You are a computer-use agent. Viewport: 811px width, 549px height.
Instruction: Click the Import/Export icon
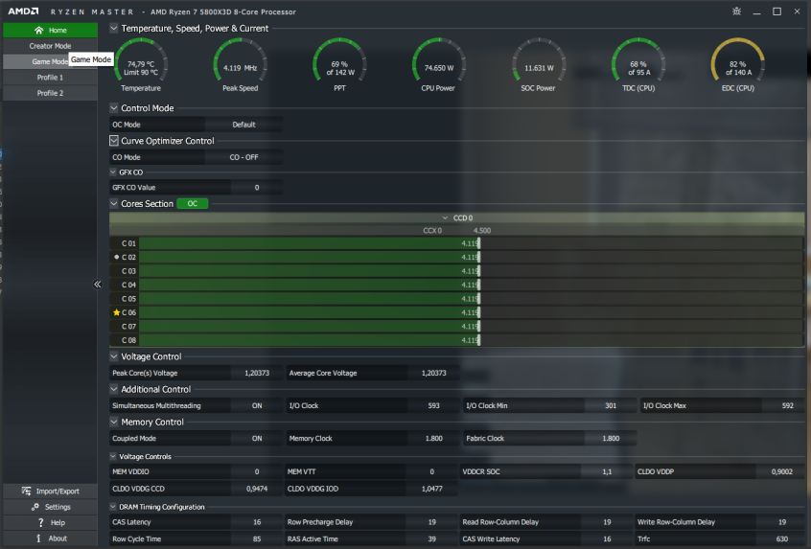(x=27, y=492)
